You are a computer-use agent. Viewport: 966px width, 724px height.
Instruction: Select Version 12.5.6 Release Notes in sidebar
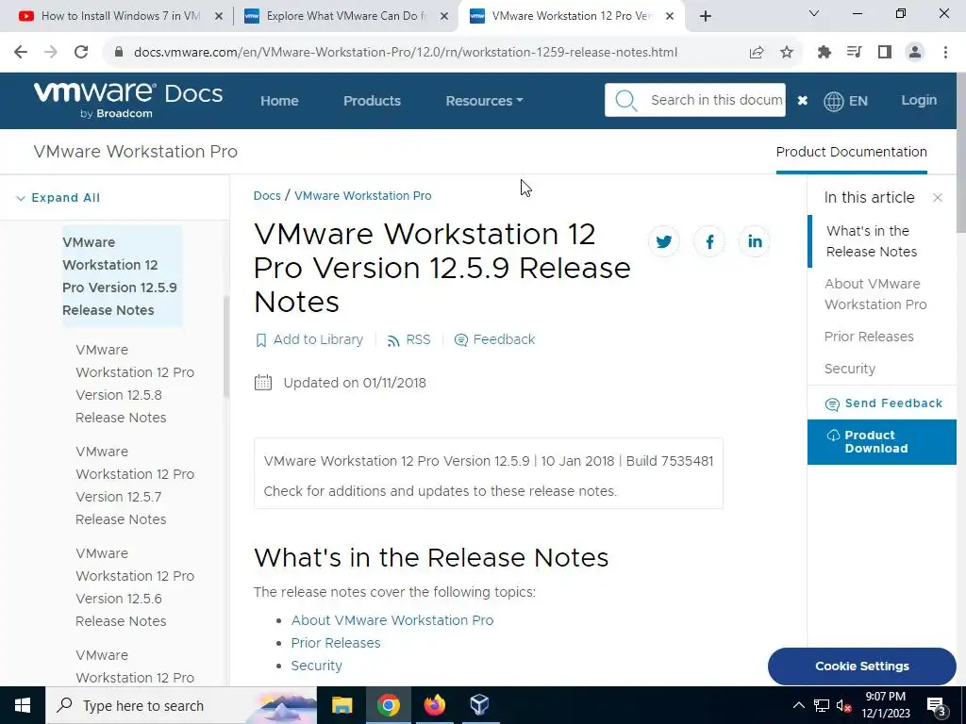tap(135, 587)
